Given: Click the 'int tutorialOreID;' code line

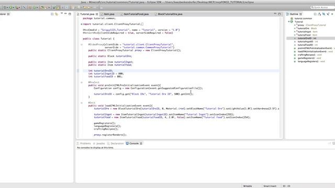Looking at the screenshot, I should pyautogui.click(x=100, y=70).
